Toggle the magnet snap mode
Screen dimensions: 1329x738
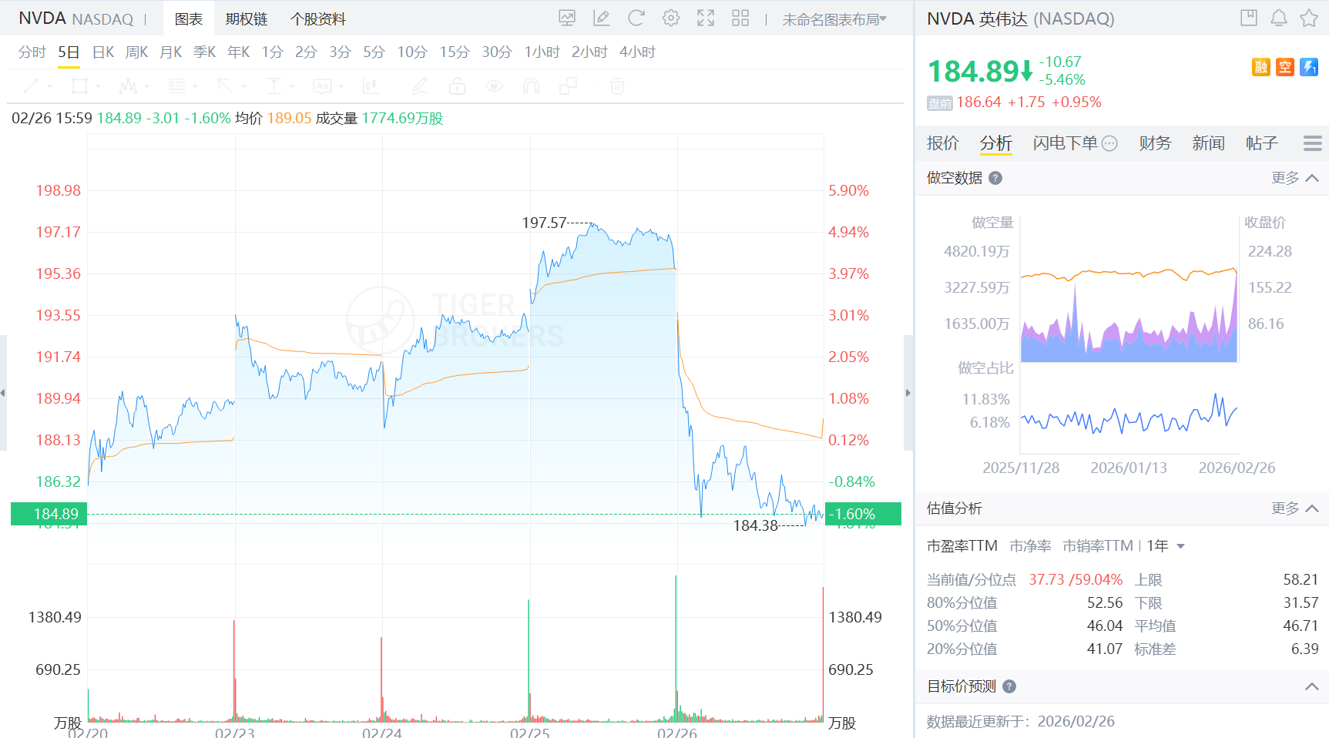point(531,86)
